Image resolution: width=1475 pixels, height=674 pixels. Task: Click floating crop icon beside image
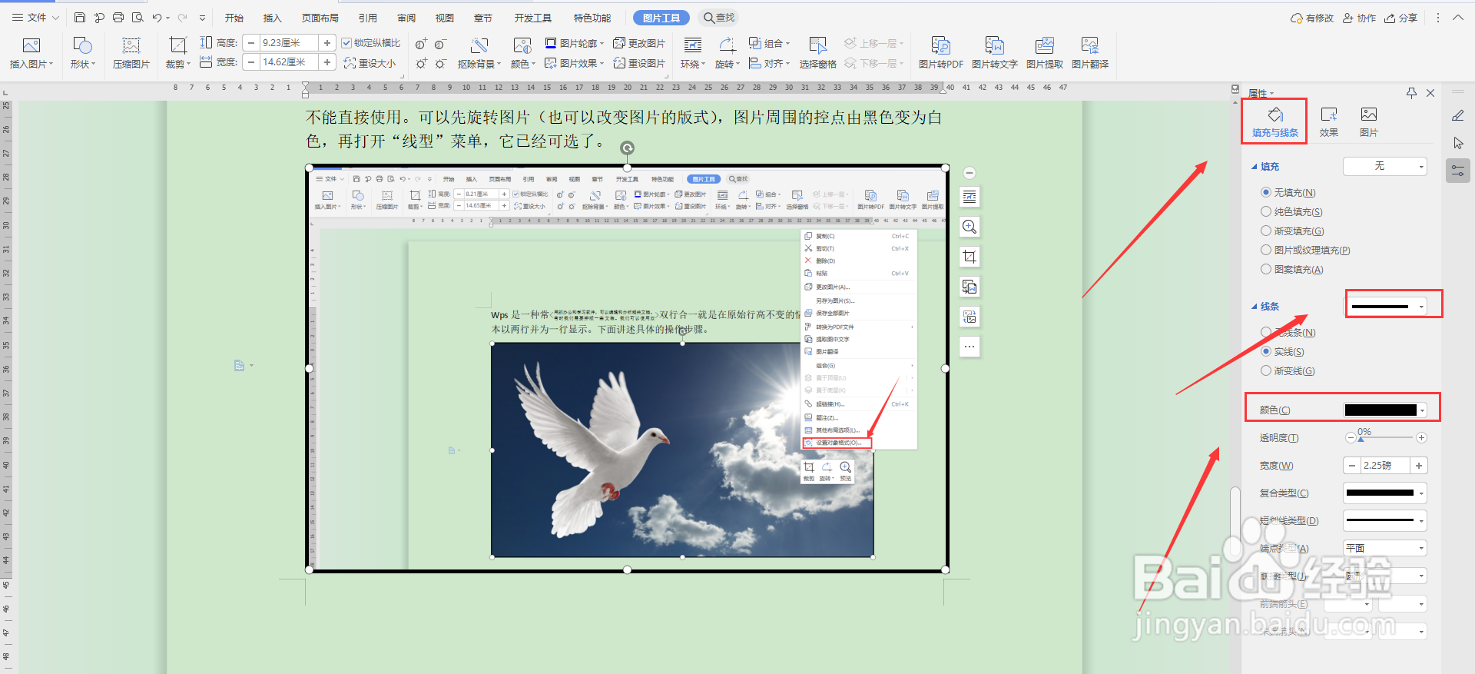tap(970, 257)
